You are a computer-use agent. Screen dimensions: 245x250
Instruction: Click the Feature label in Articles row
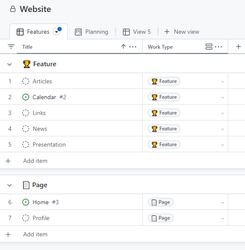164,81
